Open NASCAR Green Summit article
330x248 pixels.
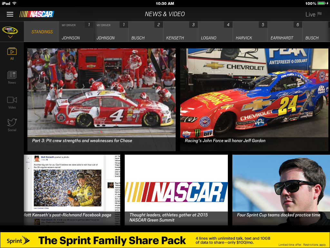click(176, 190)
